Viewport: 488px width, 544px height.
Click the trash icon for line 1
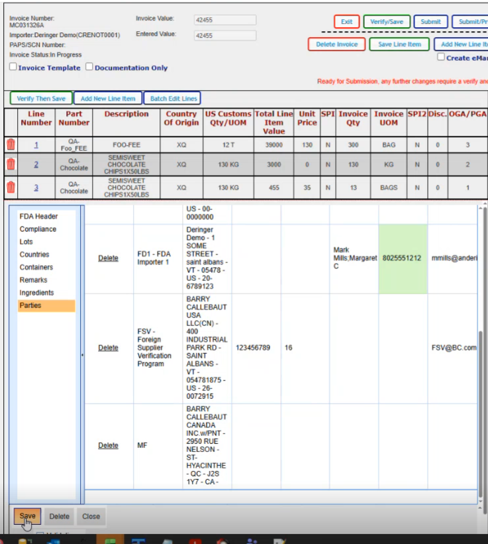point(11,144)
